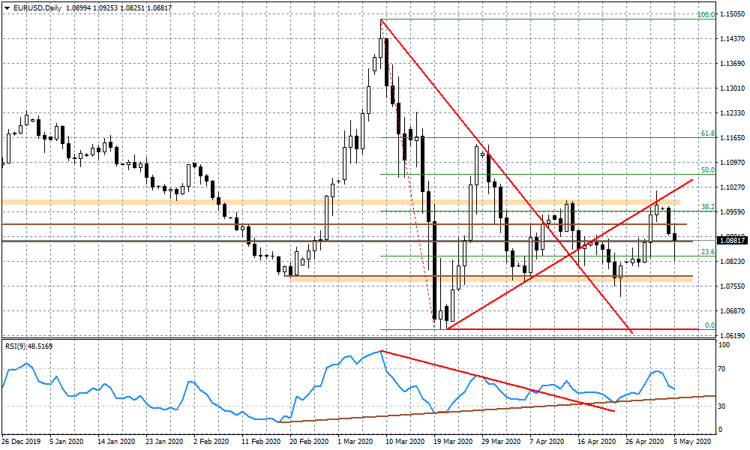Click the date label 11 Feb 2020
750x450 pixels.
[261, 442]
